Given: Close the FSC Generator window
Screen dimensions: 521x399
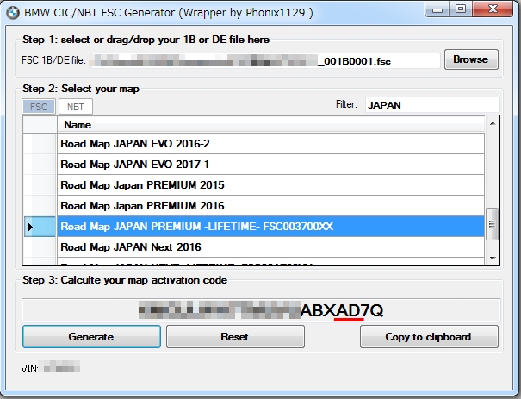Looking at the screenshot, I should [493, 9].
